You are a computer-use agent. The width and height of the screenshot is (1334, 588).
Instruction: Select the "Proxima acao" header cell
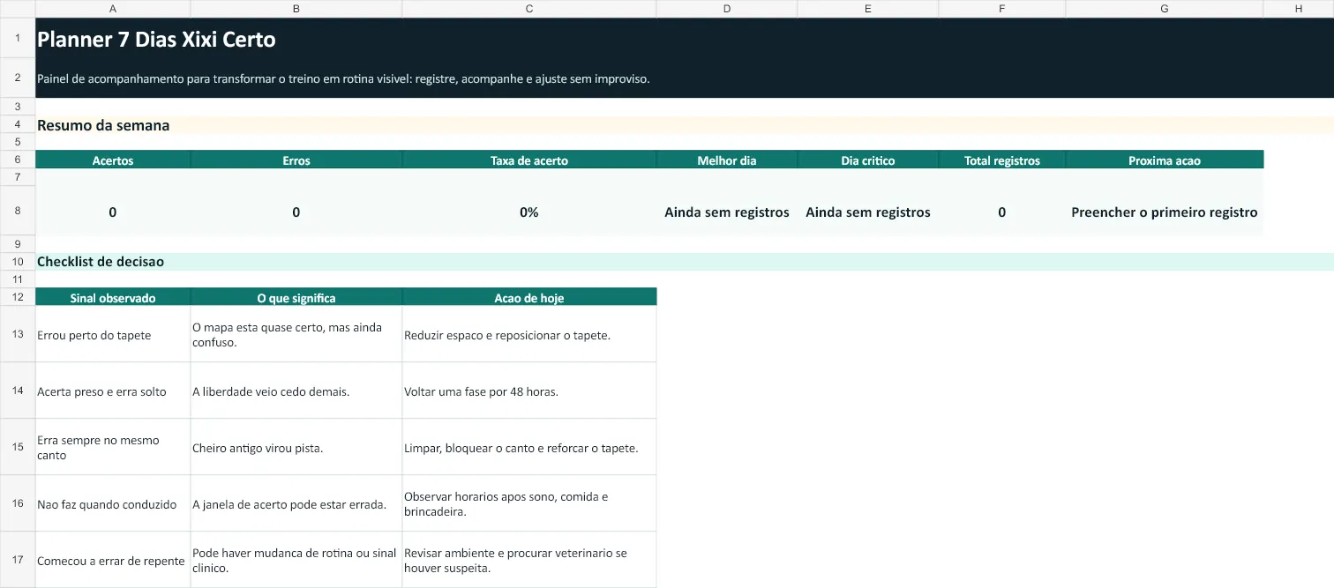coord(1165,160)
